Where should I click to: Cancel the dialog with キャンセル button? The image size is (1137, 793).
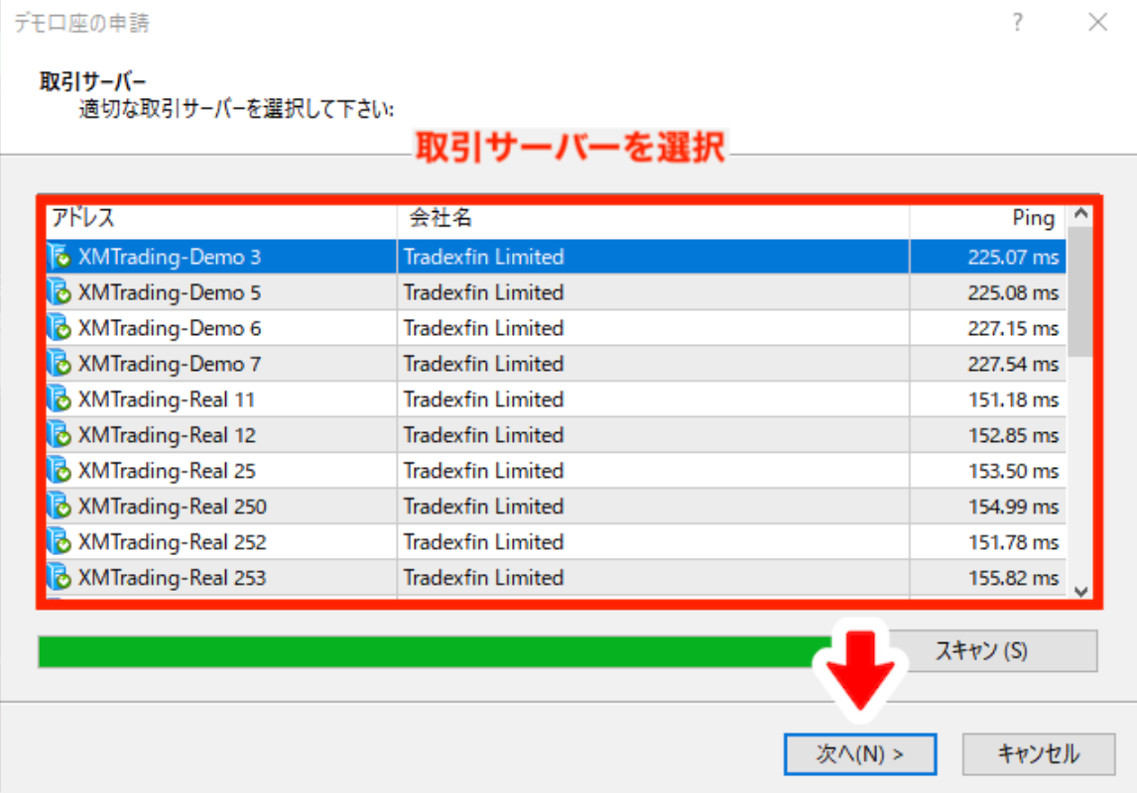pyautogui.click(x=1038, y=754)
